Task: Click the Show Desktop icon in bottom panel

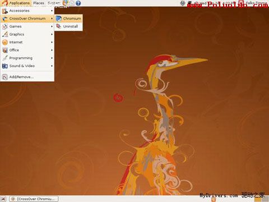Action: [x=3, y=199]
